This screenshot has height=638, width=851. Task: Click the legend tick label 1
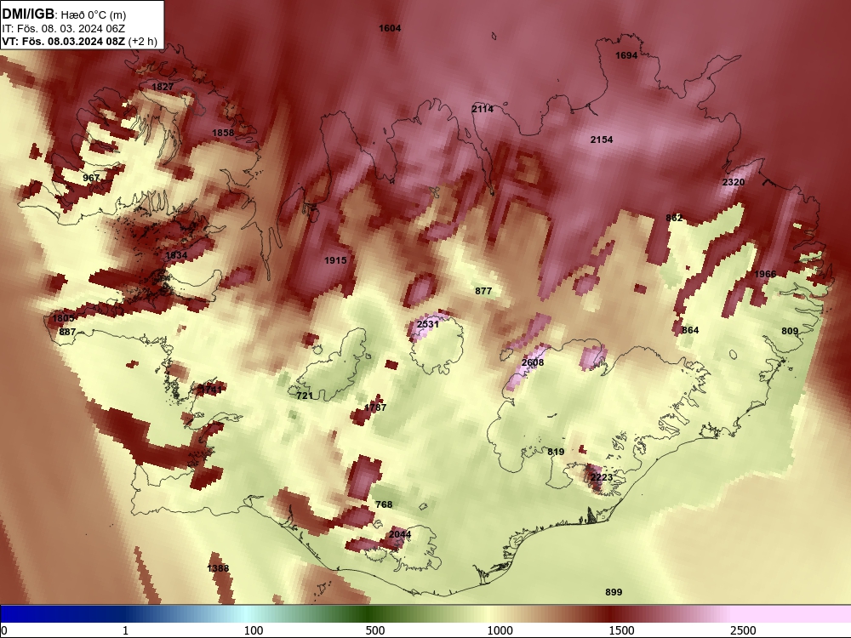(x=125, y=630)
